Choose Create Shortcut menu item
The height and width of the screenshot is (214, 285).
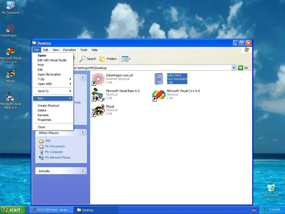[x=53, y=106]
